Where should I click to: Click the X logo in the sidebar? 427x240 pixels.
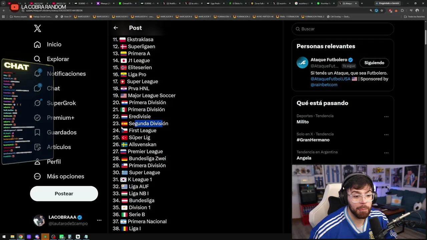(37, 28)
